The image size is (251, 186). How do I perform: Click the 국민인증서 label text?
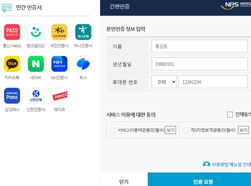point(59,46)
